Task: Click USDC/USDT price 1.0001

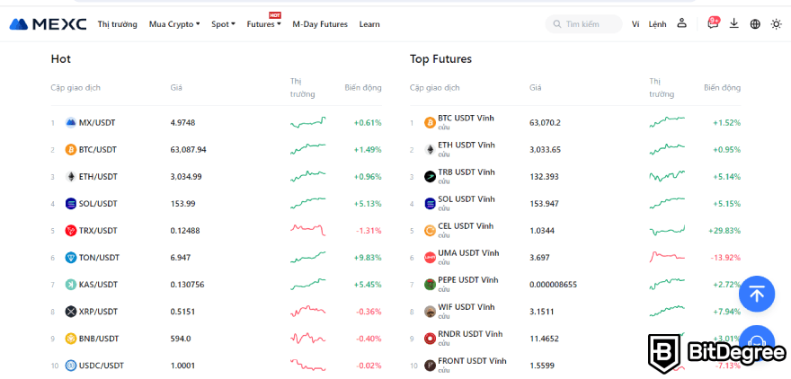Action: [182, 366]
